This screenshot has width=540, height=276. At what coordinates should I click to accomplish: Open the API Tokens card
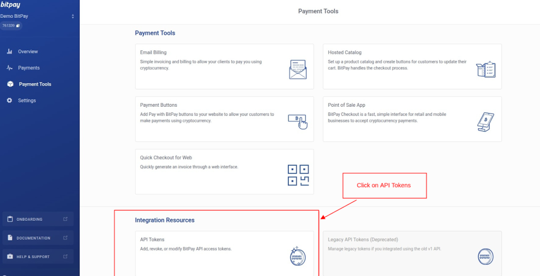click(224, 253)
